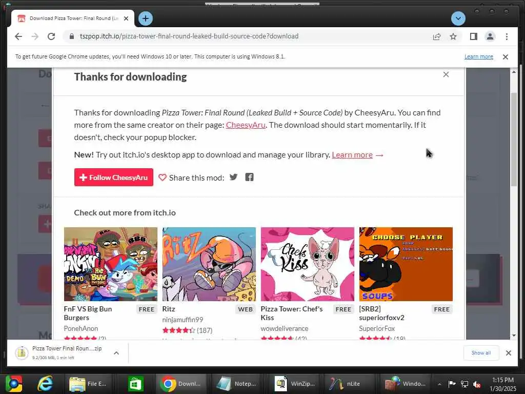Click the [SRB2] superiorfoxv2 title link
525x394 pixels.
click(x=381, y=313)
